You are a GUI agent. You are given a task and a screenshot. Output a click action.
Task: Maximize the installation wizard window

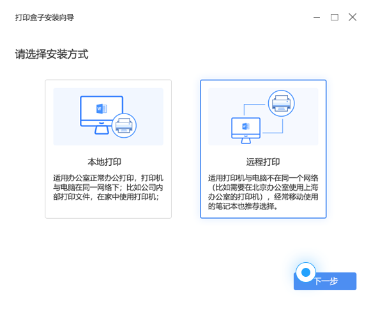pyautogui.click(x=335, y=17)
